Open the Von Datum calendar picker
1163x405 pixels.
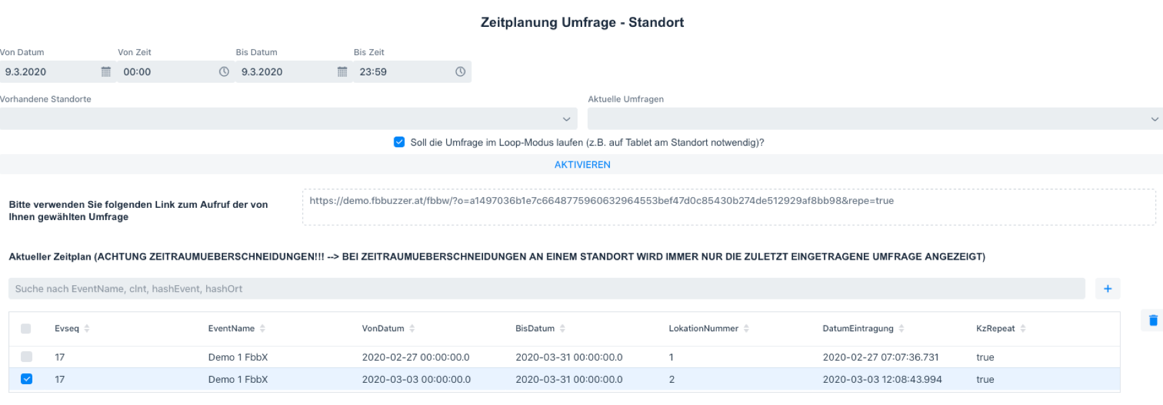[x=106, y=72]
